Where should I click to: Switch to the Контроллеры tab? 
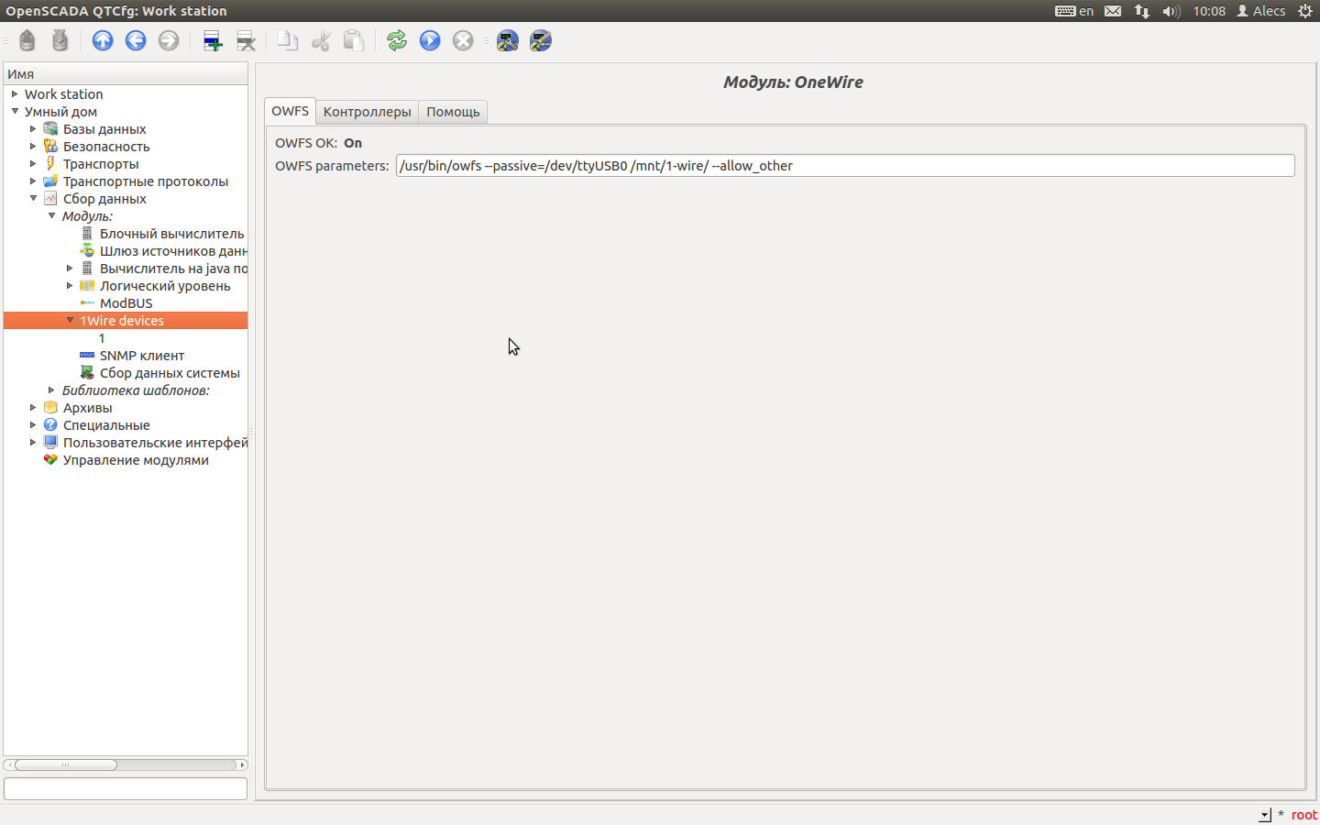pyautogui.click(x=367, y=112)
